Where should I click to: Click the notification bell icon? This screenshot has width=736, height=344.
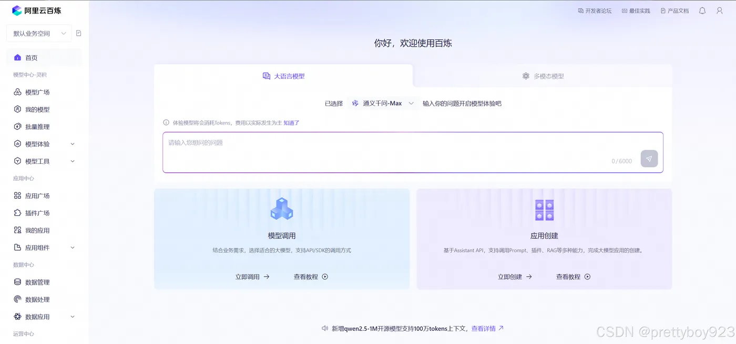tap(702, 11)
